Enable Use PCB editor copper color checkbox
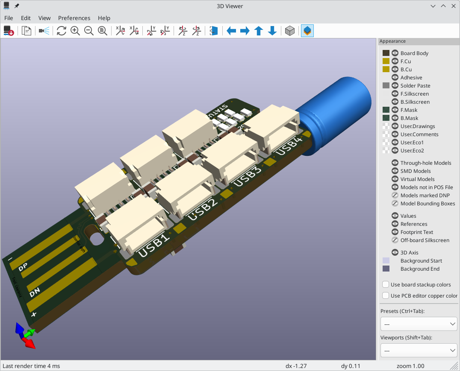The height and width of the screenshot is (371, 460). click(386, 296)
